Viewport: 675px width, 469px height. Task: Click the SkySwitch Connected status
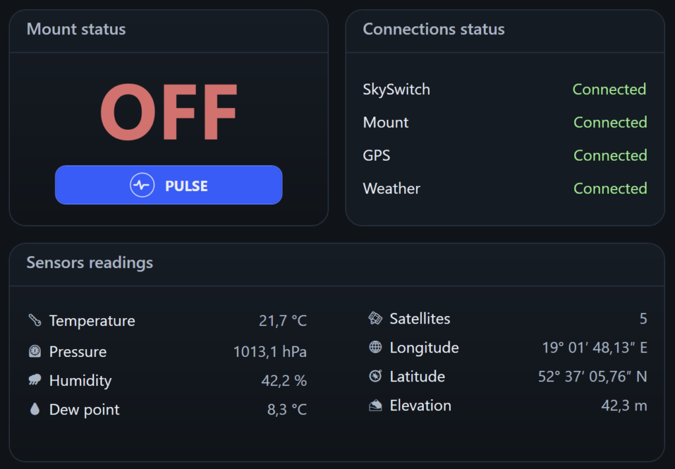pyautogui.click(x=609, y=90)
